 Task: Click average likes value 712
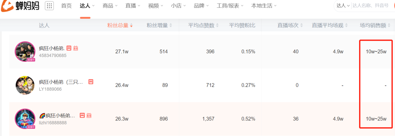coord(210,85)
